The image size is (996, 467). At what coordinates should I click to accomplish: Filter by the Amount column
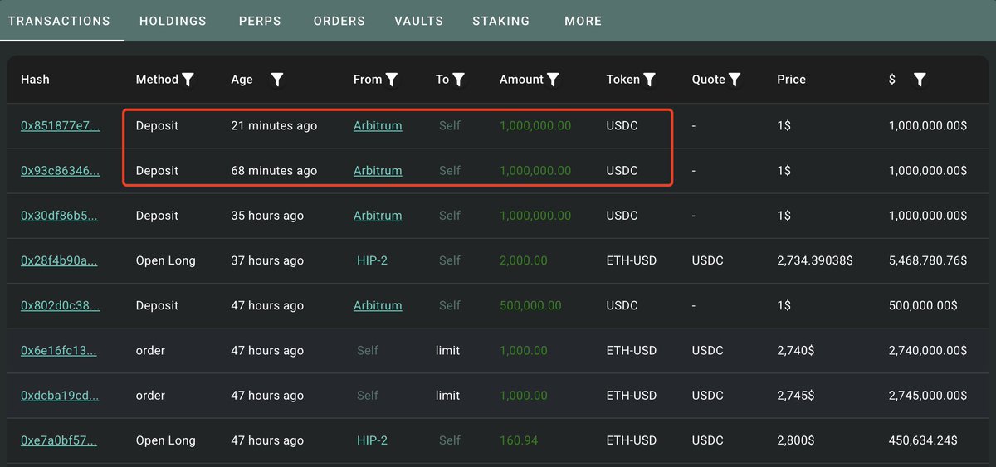pos(553,80)
